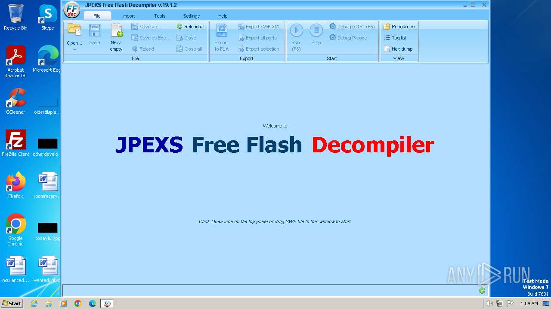This screenshot has width=551, height=309.
Task: Click Debug P-code
Action: click(x=348, y=38)
